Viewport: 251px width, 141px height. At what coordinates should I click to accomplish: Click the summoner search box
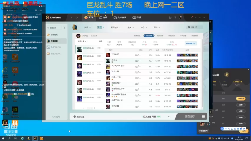pos(195,27)
